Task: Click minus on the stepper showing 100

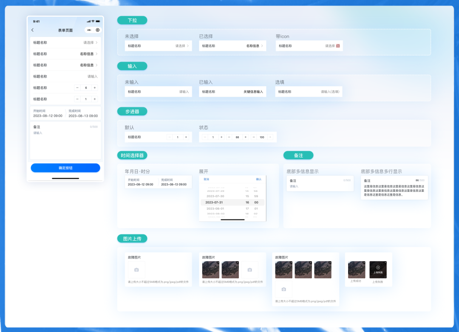Action: [x=254, y=137]
